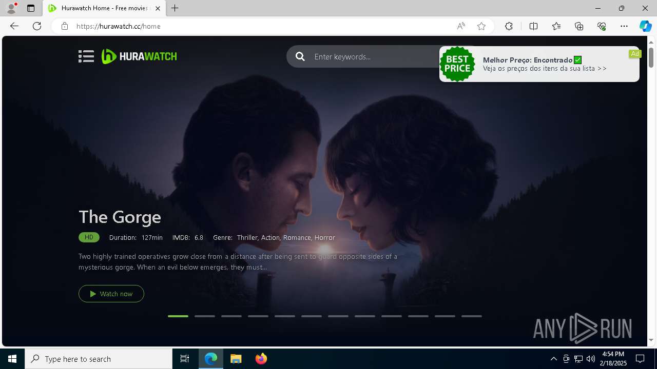
Task: Start Read aloud for this page
Action: click(x=461, y=26)
